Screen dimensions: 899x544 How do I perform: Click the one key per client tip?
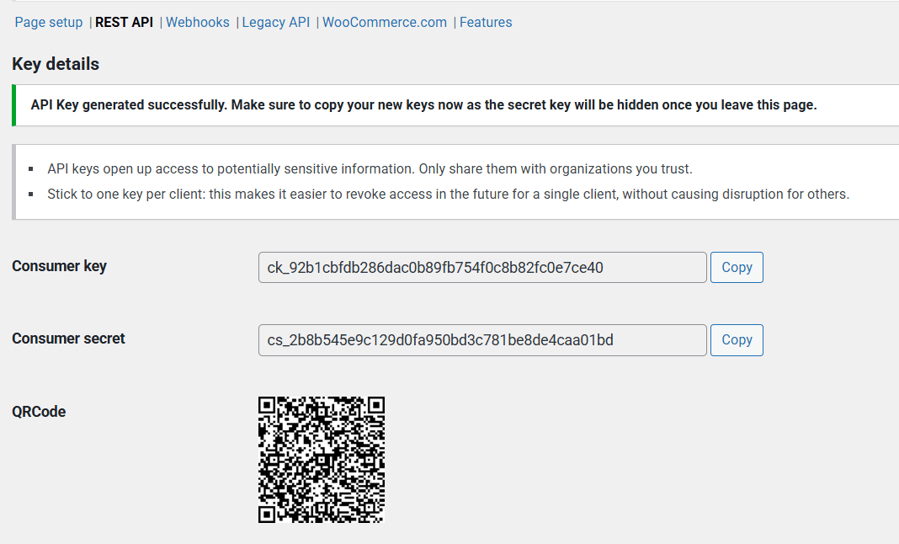click(x=449, y=194)
